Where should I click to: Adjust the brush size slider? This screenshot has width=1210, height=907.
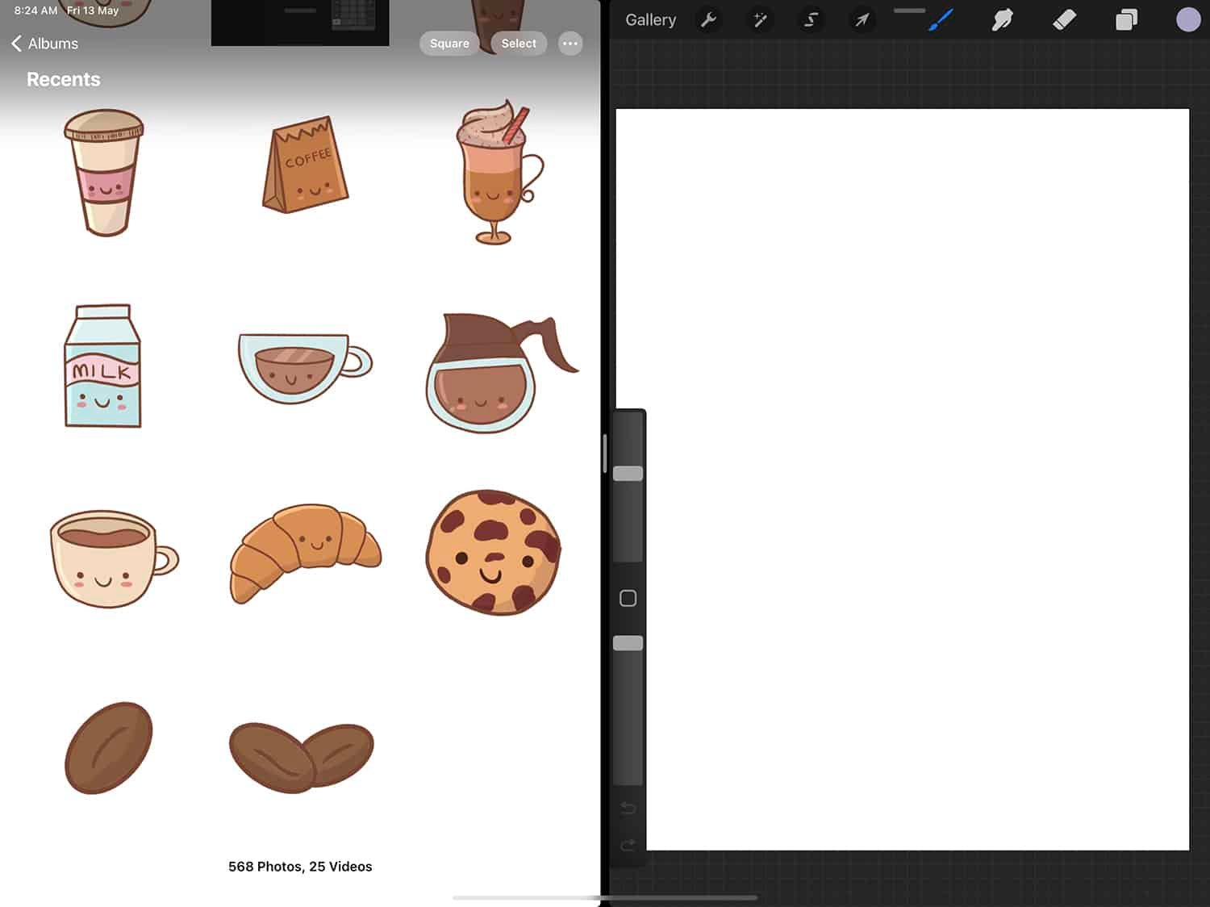(x=628, y=474)
